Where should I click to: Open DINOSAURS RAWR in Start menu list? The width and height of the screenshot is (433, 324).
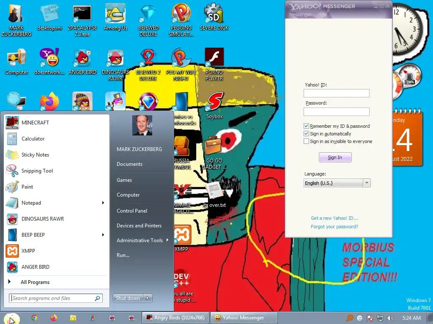click(x=57, y=219)
